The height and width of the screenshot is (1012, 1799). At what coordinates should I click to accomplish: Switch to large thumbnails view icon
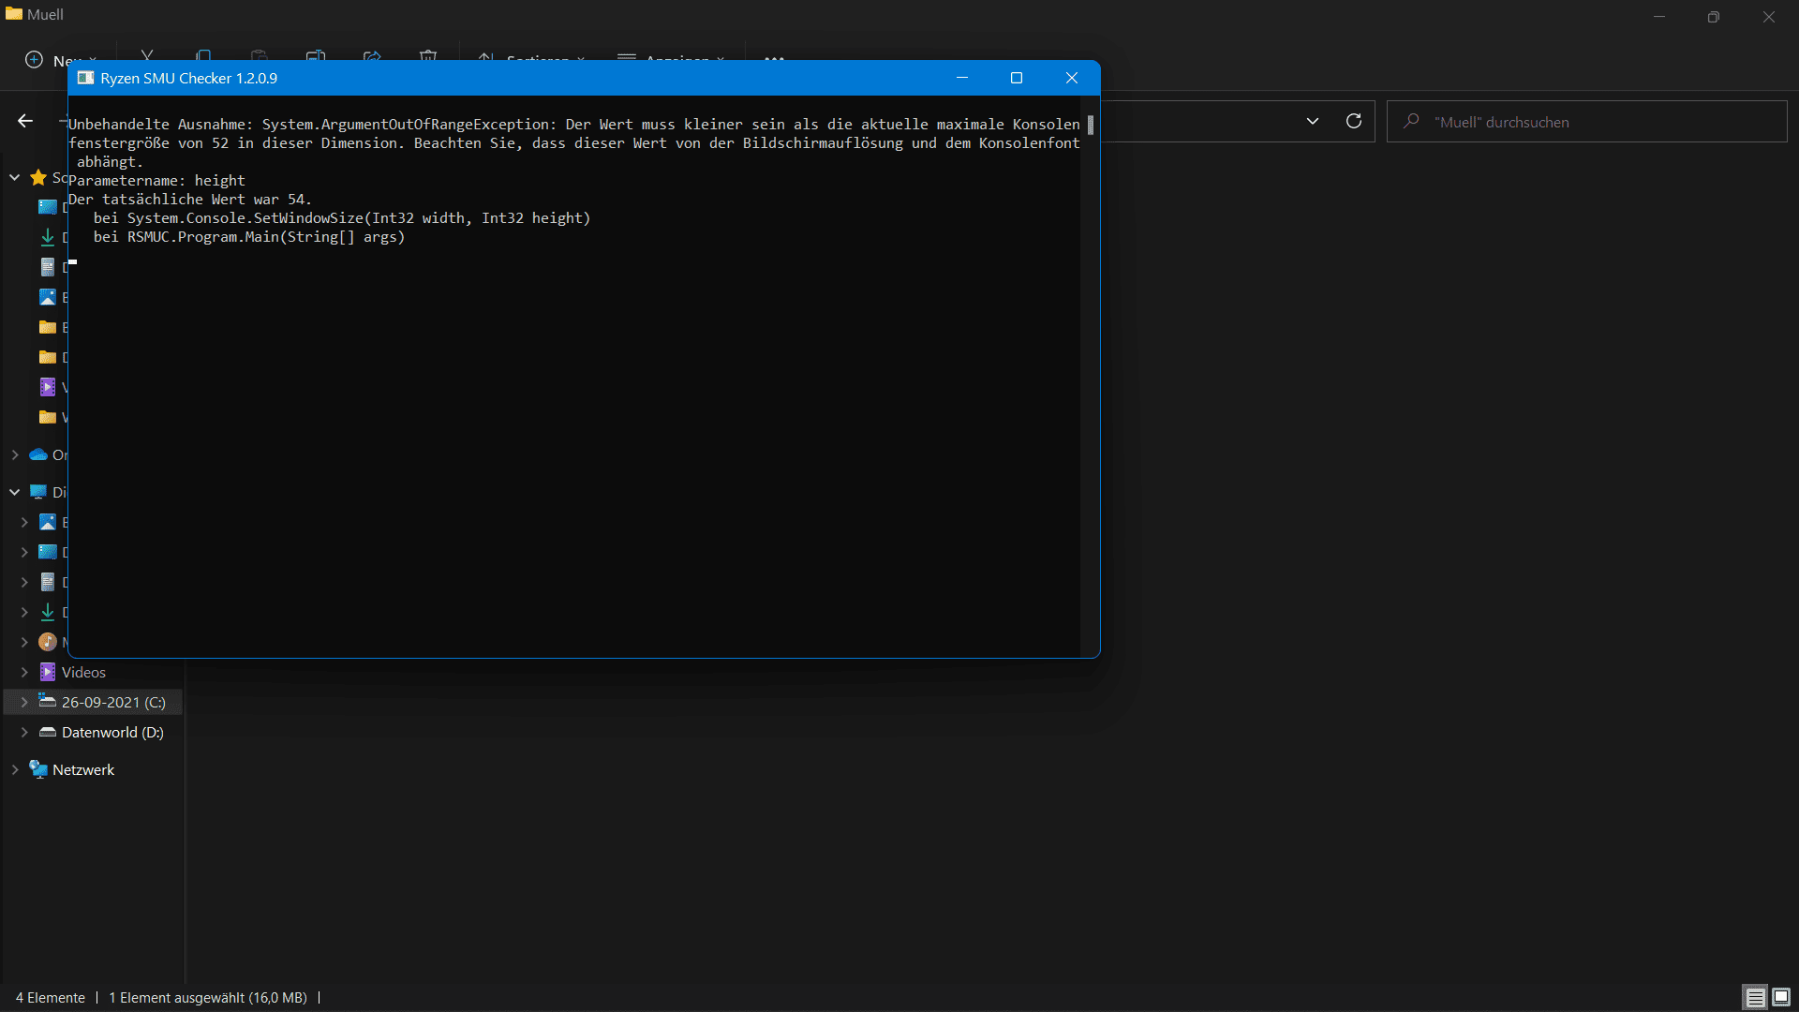click(1781, 997)
